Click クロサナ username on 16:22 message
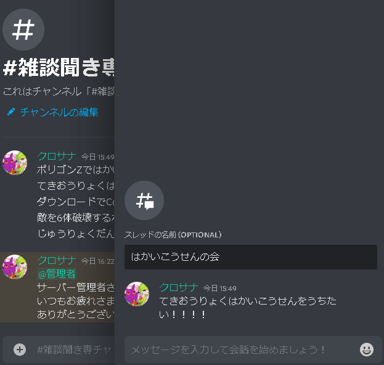Screen dimensions: 384x365 pos(57,260)
